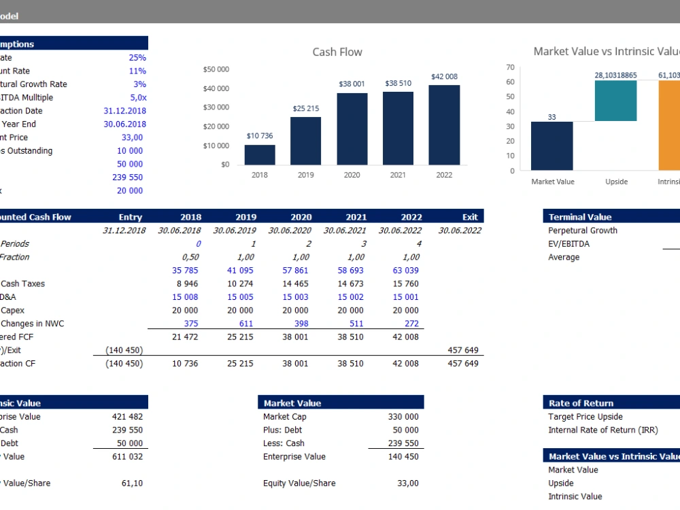The height and width of the screenshot is (510, 680).
Task: Click the 21 472 unlevered FCF cell
Action: coord(185,337)
